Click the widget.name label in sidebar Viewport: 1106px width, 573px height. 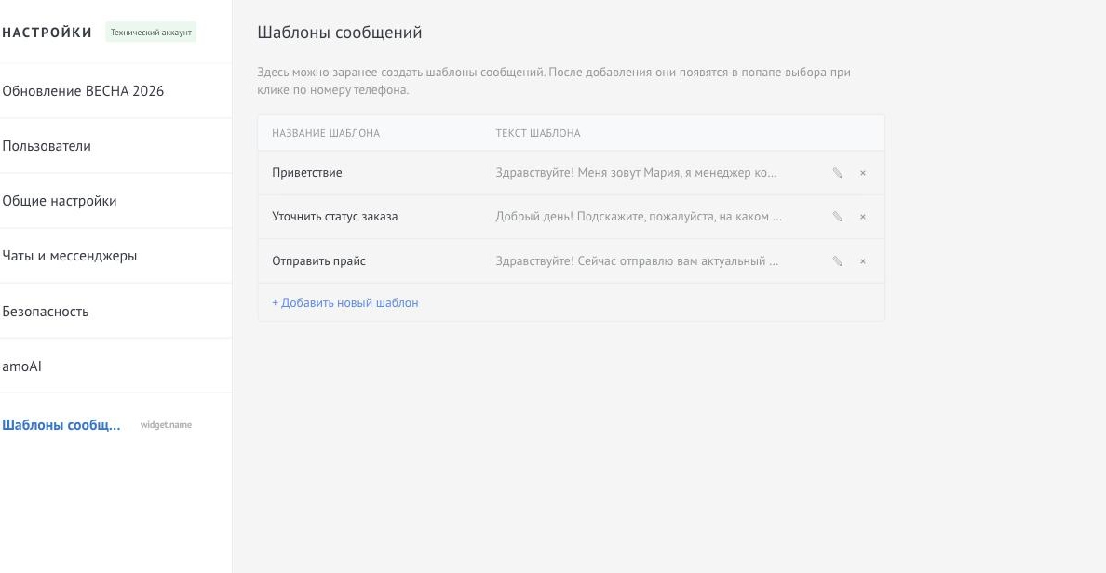166,424
